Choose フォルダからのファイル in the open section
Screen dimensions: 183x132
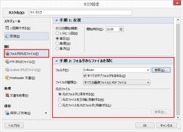coord(27,54)
